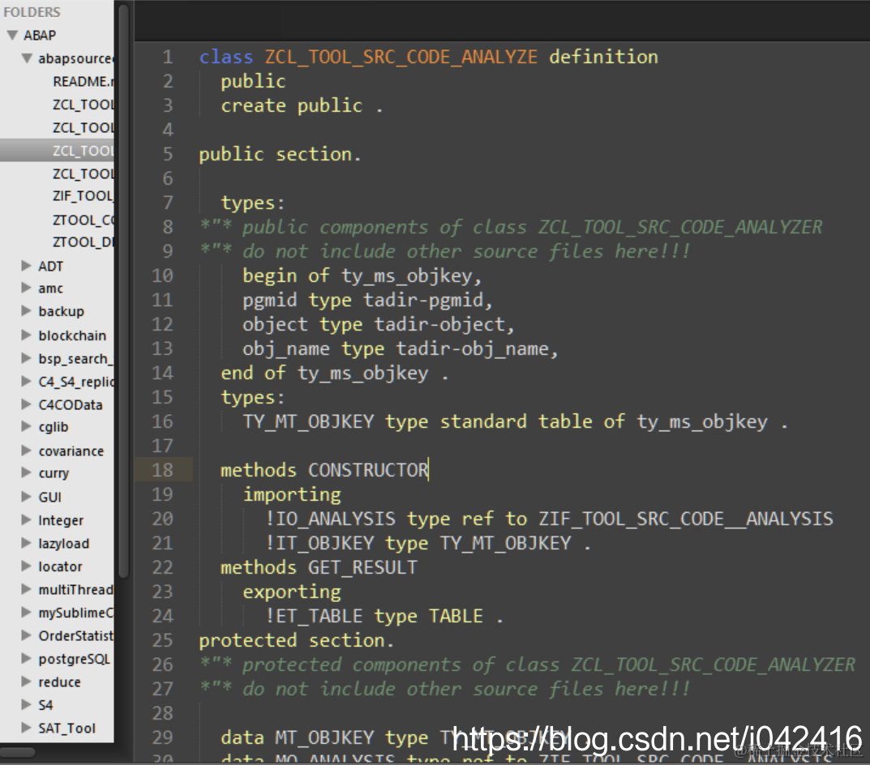The height and width of the screenshot is (765, 870).
Task: Open the ZIF_TOOL file
Action: [84, 196]
